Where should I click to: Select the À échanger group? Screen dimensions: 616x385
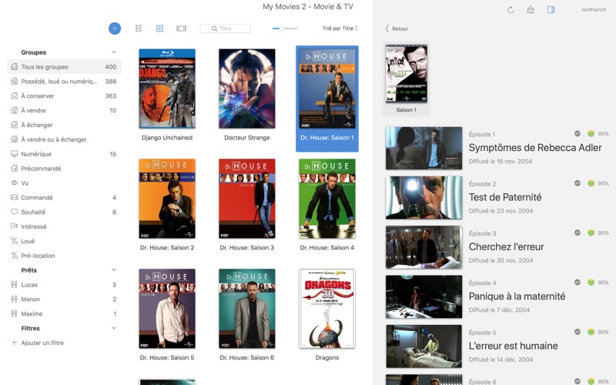click(64, 125)
